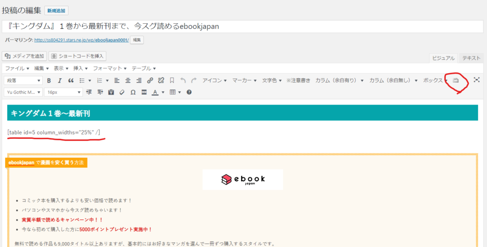Screen dimensions: 487x247
Task: Expand text color picker arrow
Action: pos(163,92)
